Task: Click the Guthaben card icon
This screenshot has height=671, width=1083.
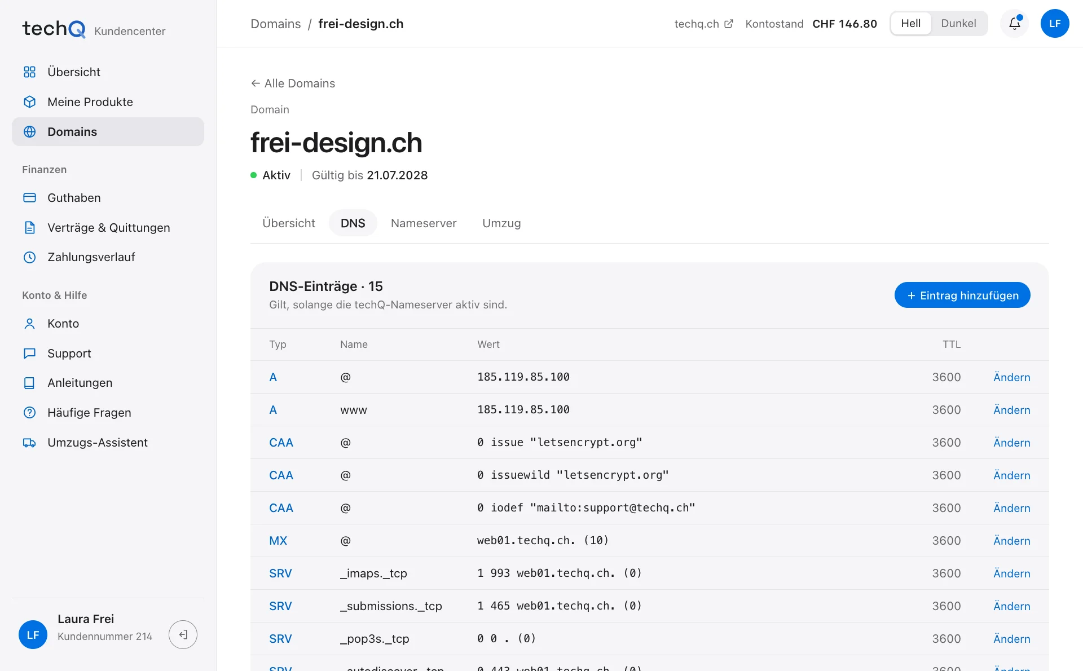Action: coord(29,198)
